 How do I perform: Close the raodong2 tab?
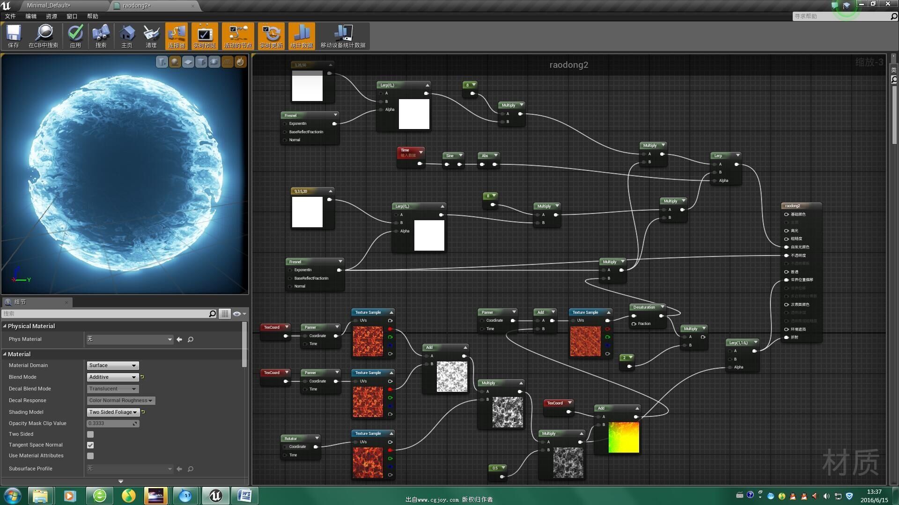tap(193, 6)
